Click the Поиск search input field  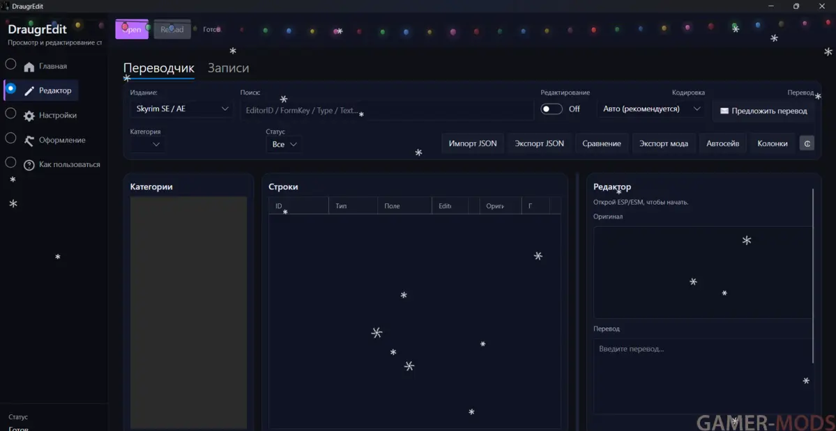[386, 111]
